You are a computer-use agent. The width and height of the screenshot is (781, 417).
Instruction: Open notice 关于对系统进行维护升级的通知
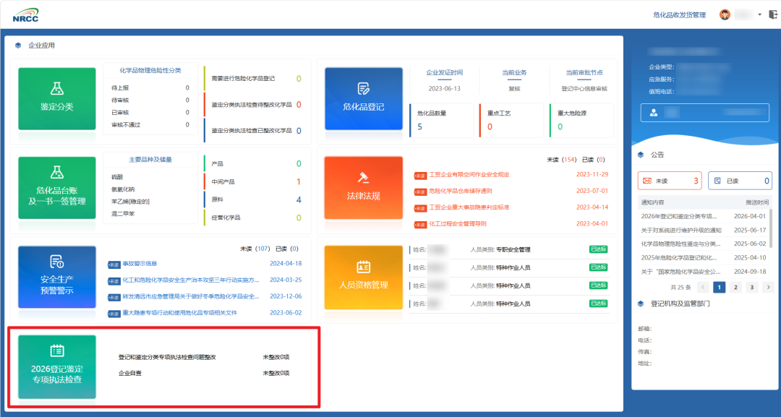[x=681, y=231]
